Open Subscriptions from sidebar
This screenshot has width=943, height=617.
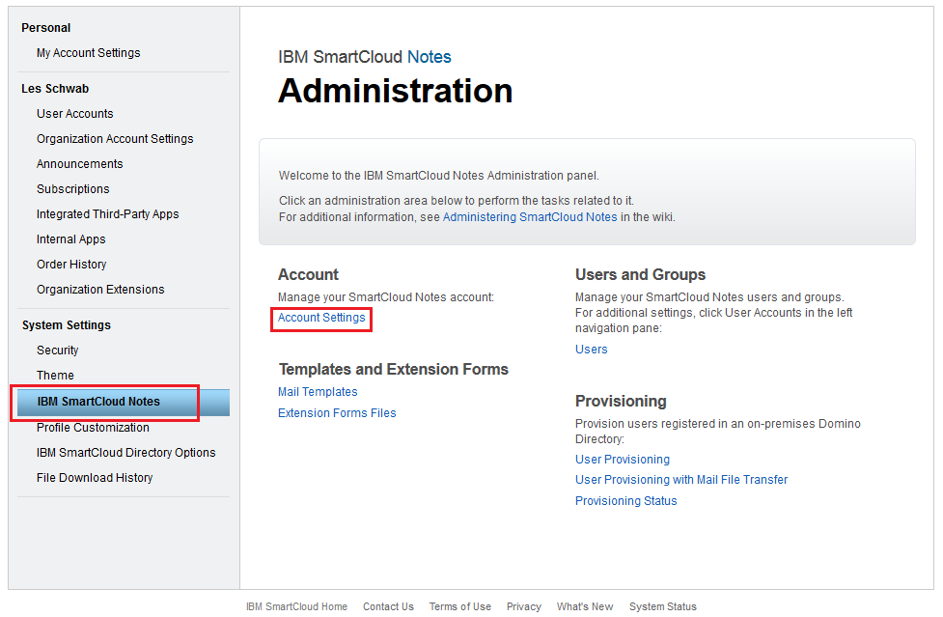(x=72, y=189)
